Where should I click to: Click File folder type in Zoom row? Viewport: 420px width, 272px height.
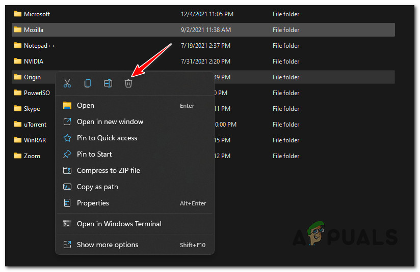click(x=286, y=156)
